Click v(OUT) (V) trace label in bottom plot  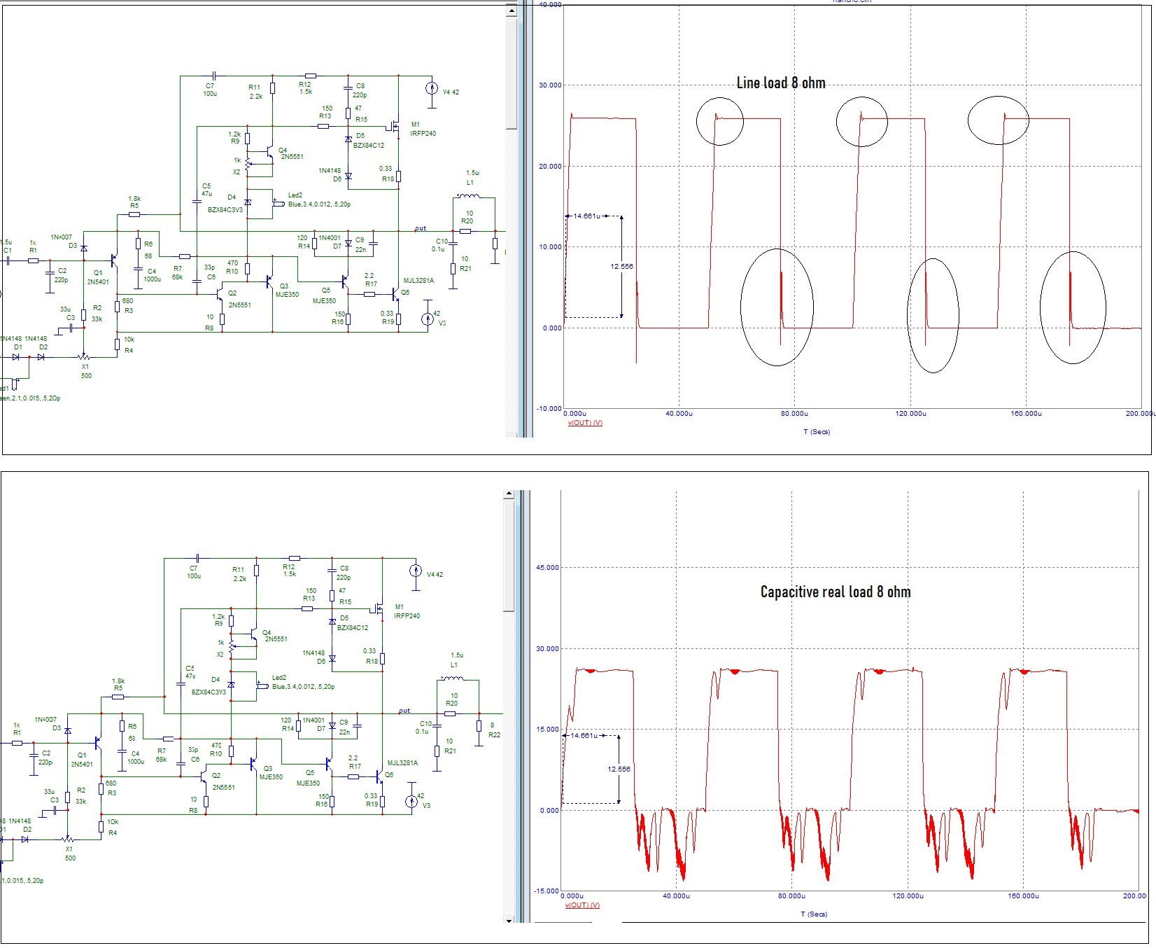[582, 905]
